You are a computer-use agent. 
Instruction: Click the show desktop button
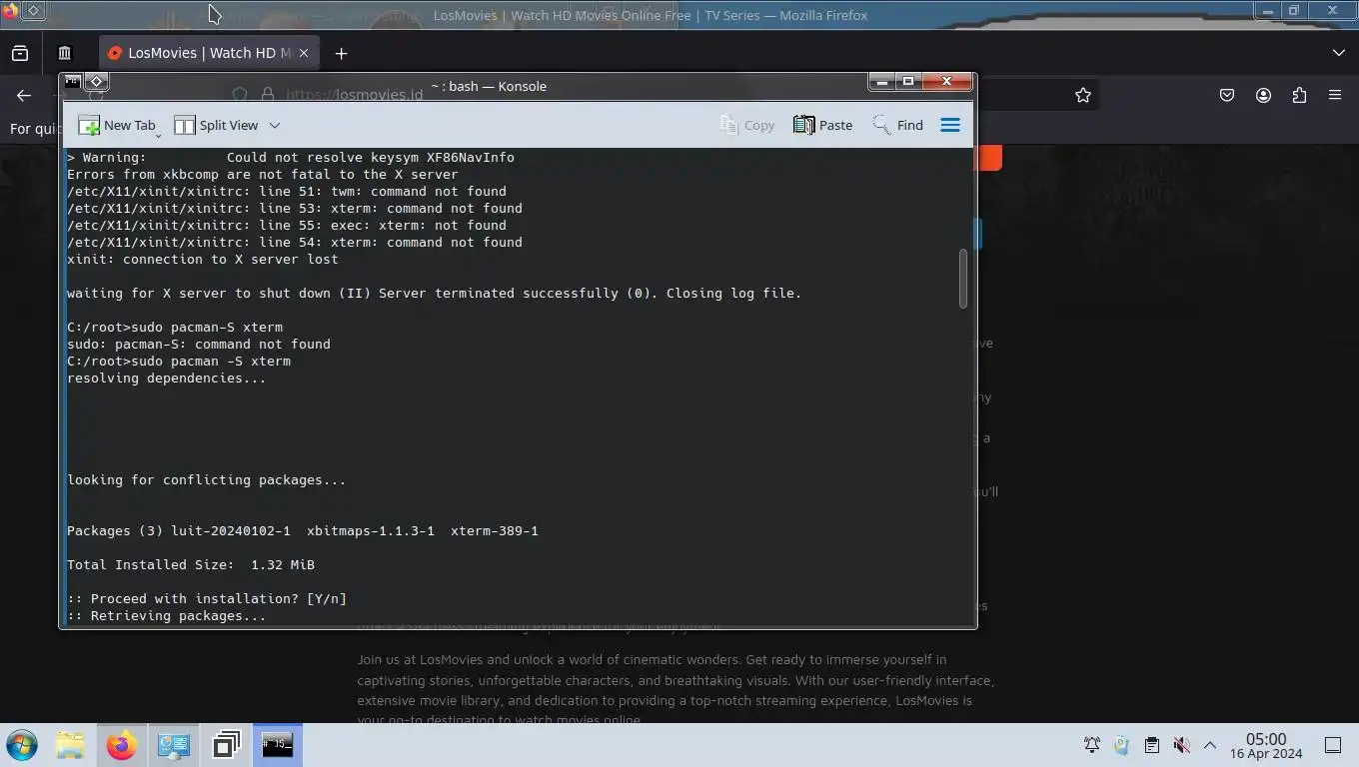click(x=1333, y=745)
